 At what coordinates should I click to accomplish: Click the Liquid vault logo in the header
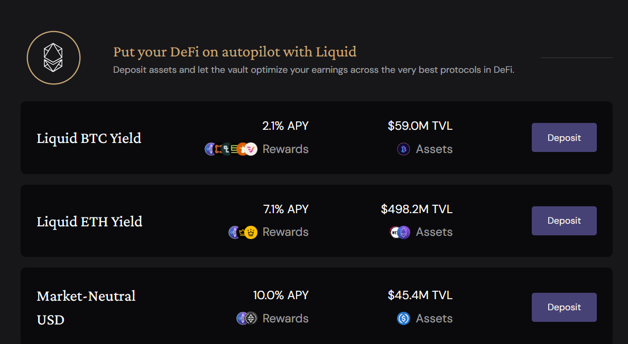pyautogui.click(x=54, y=58)
